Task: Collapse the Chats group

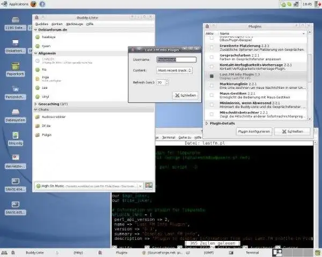Action: tap(35, 110)
